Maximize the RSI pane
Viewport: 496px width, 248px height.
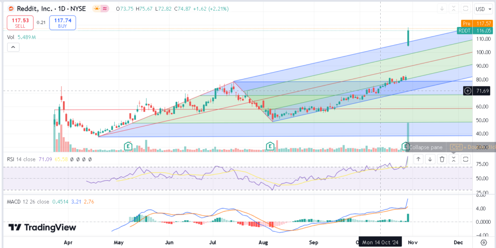tap(465, 159)
